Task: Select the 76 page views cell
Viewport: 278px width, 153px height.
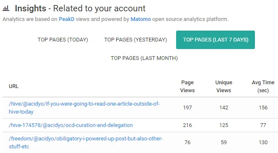Action: [187, 143]
